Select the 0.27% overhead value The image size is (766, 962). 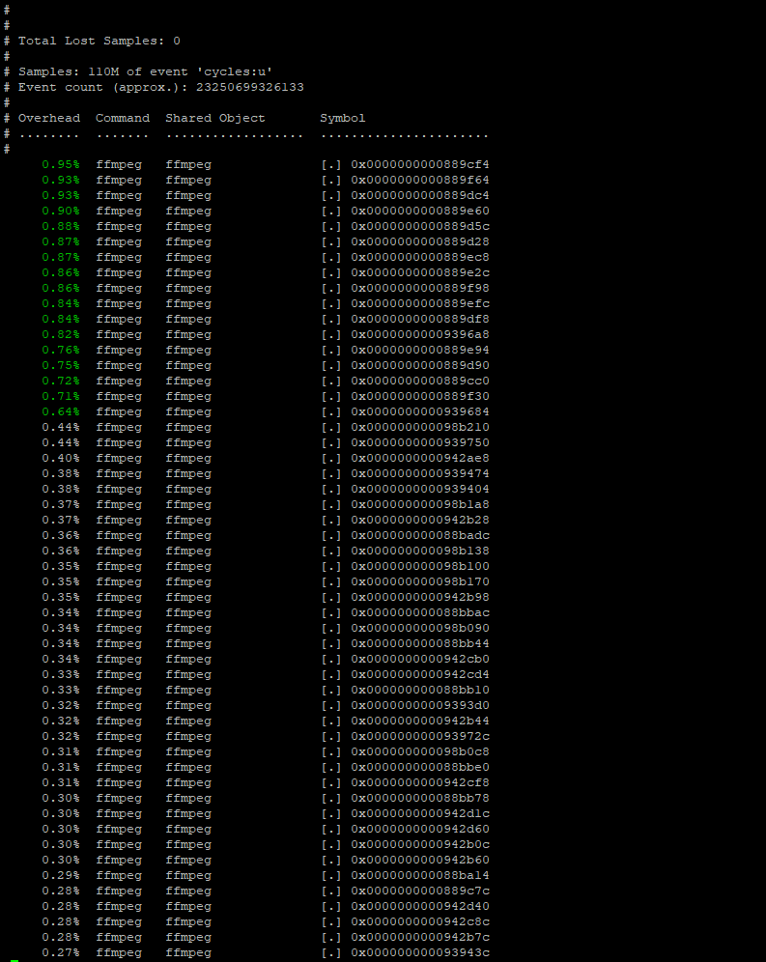click(60, 952)
